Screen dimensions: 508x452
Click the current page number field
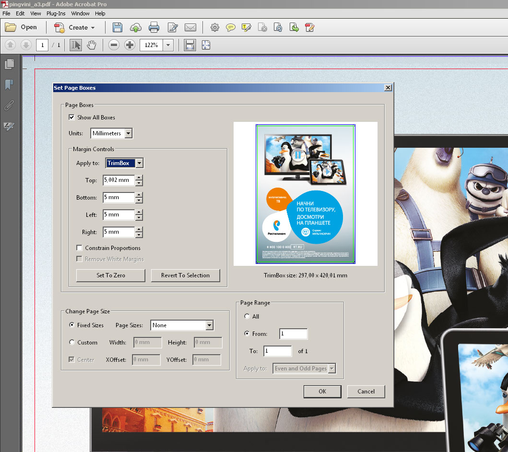tap(42, 45)
